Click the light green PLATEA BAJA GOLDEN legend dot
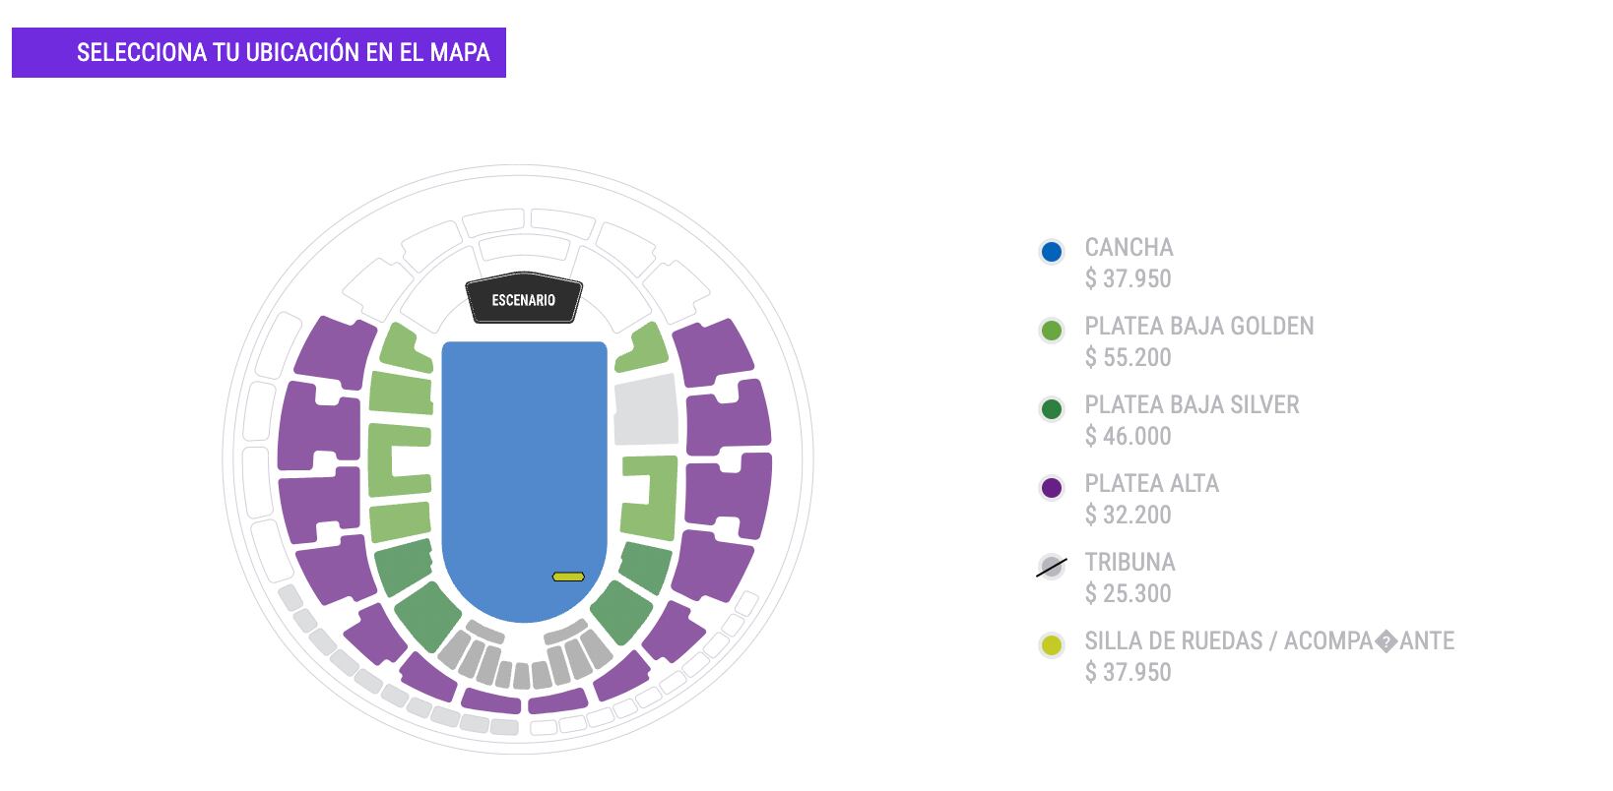Image resolution: width=1613 pixels, height=791 pixels. pyautogui.click(x=1053, y=331)
